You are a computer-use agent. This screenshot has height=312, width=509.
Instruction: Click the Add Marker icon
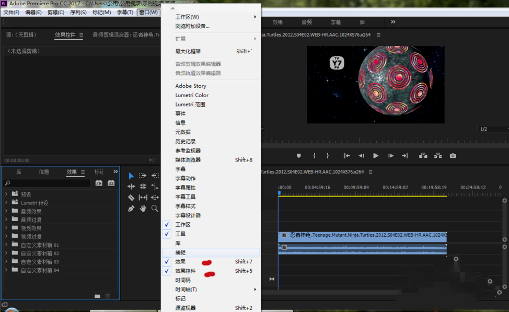coord(298,155)
